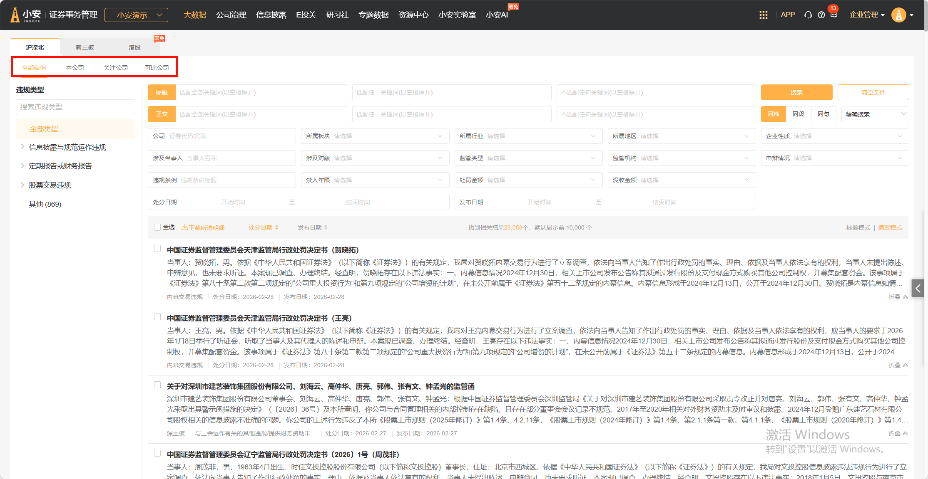Switch to the 新三板 tab

[85, 47]
